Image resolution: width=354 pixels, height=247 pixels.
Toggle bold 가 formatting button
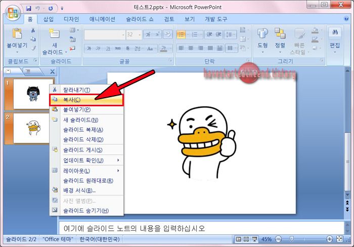point(89,49)
